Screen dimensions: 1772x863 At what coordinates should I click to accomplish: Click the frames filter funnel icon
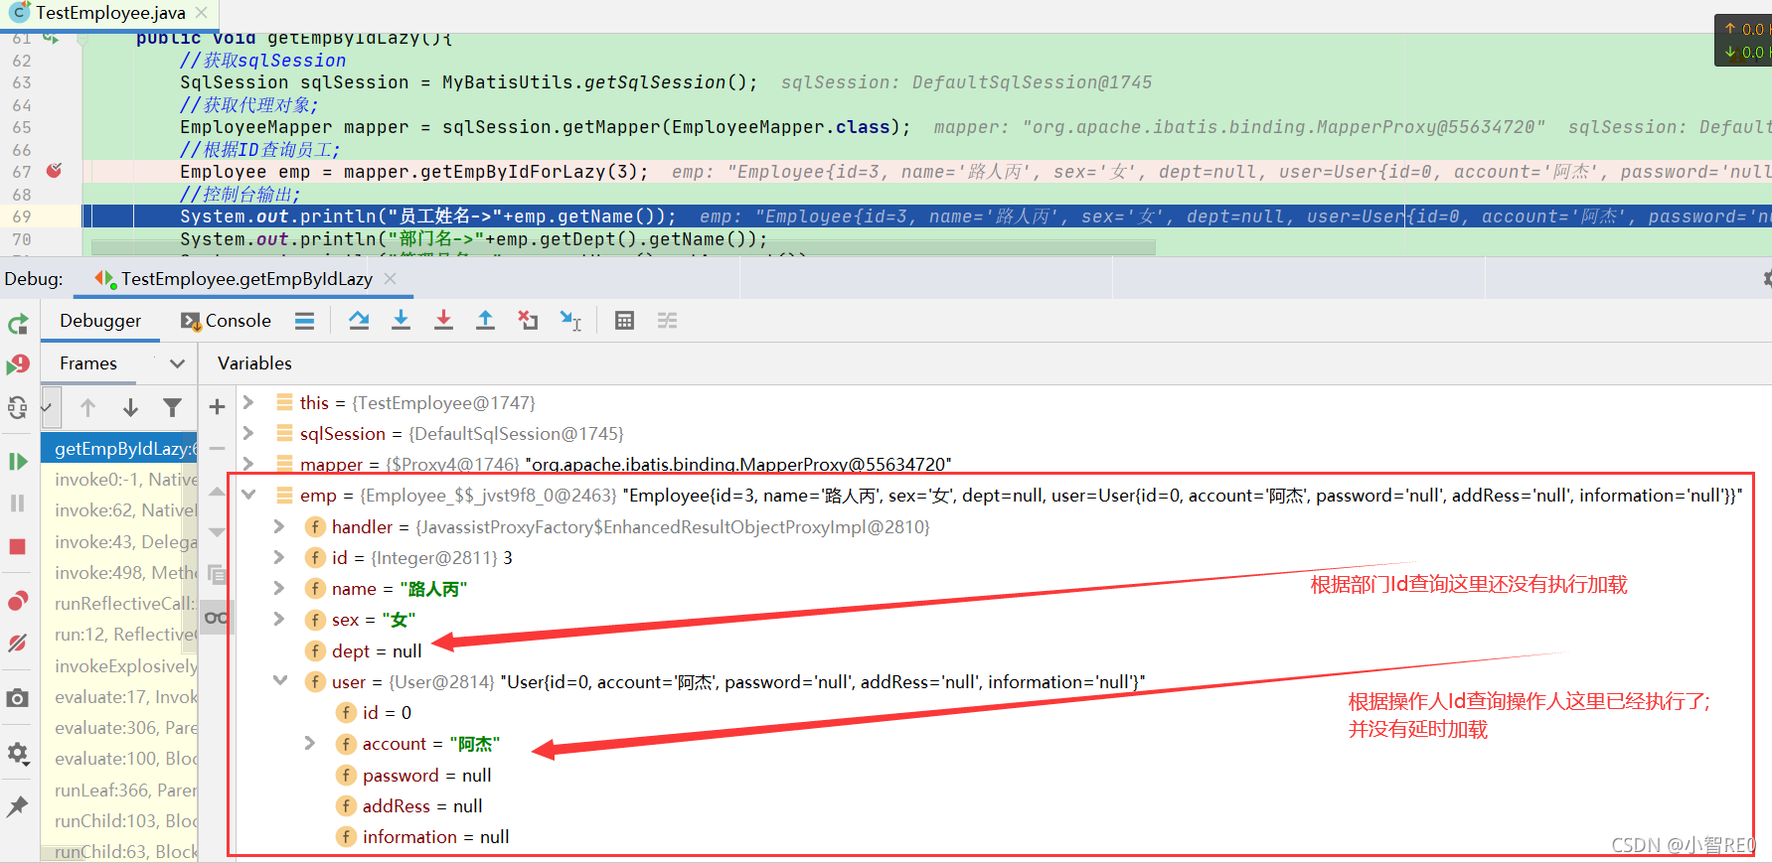click(172, 407)
